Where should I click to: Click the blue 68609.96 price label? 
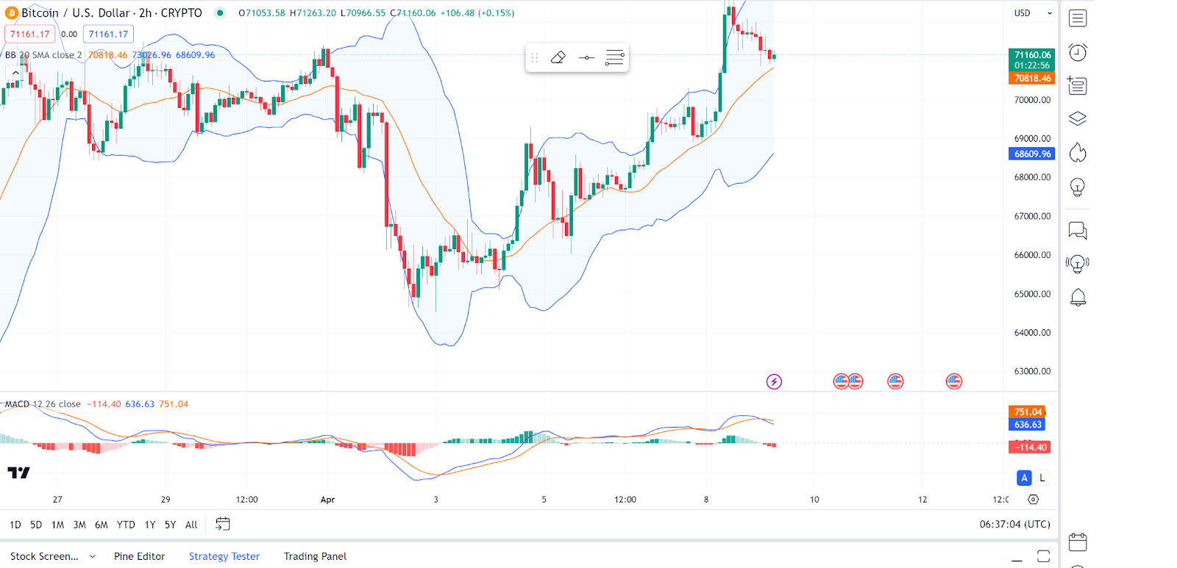(x=1031, y=154)
